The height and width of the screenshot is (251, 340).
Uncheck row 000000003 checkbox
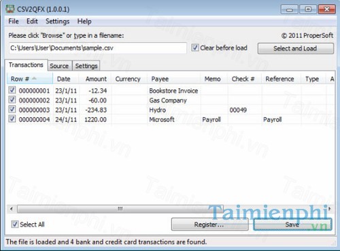point(12,109)
